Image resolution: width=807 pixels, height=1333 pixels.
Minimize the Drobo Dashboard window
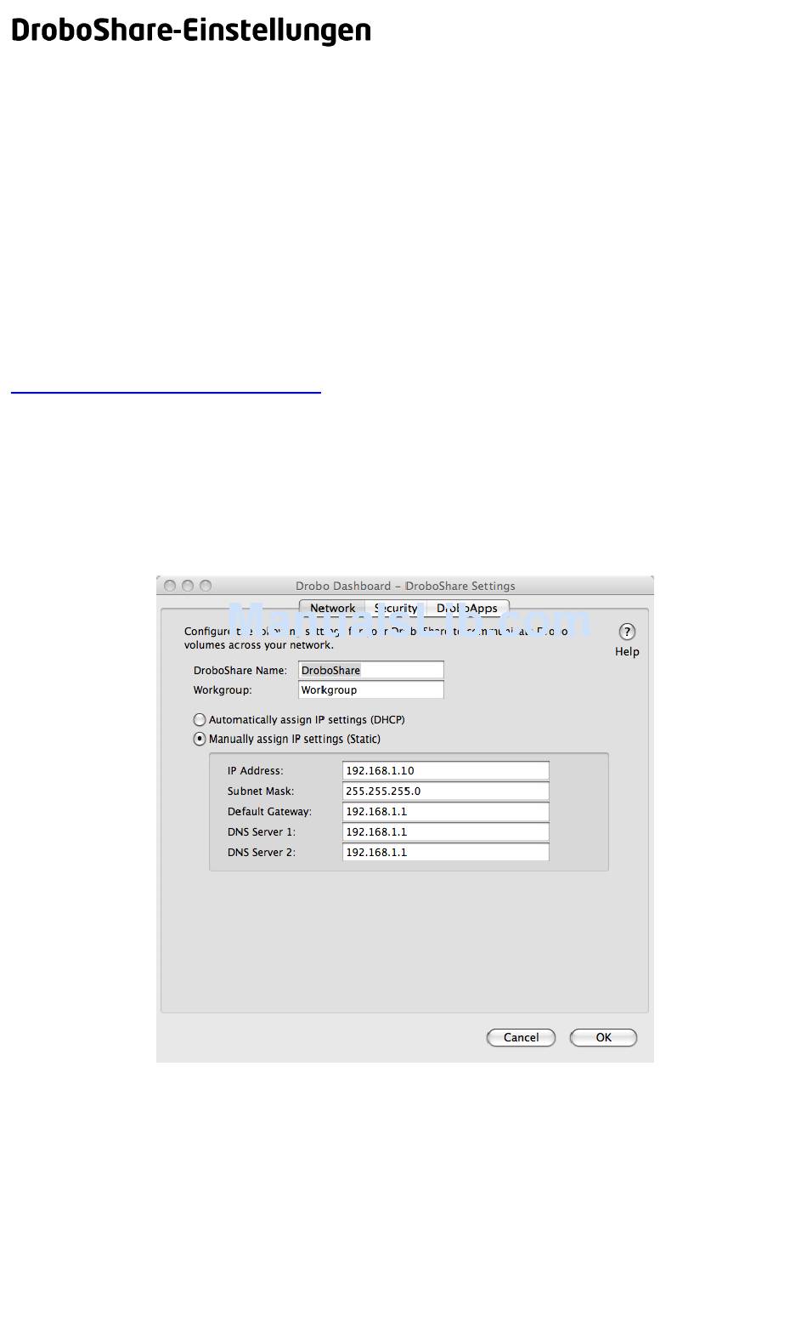click(x=188, y=586)
